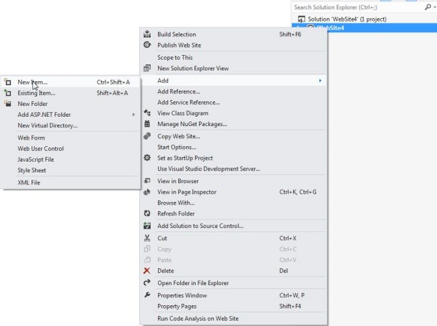Click the Set as StartUp Project gear icon

147,158
